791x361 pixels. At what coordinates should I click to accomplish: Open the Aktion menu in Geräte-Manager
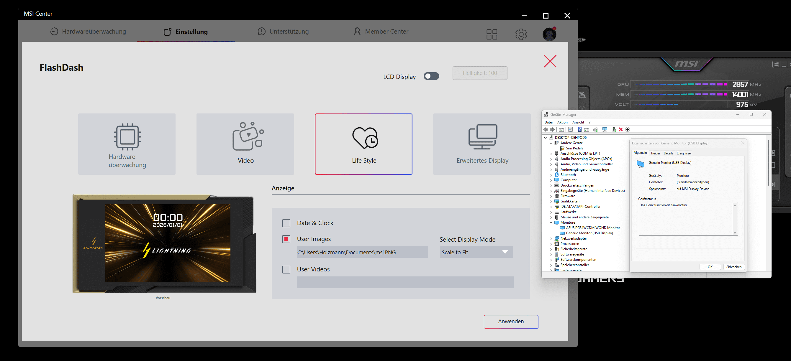pos(562,122)
